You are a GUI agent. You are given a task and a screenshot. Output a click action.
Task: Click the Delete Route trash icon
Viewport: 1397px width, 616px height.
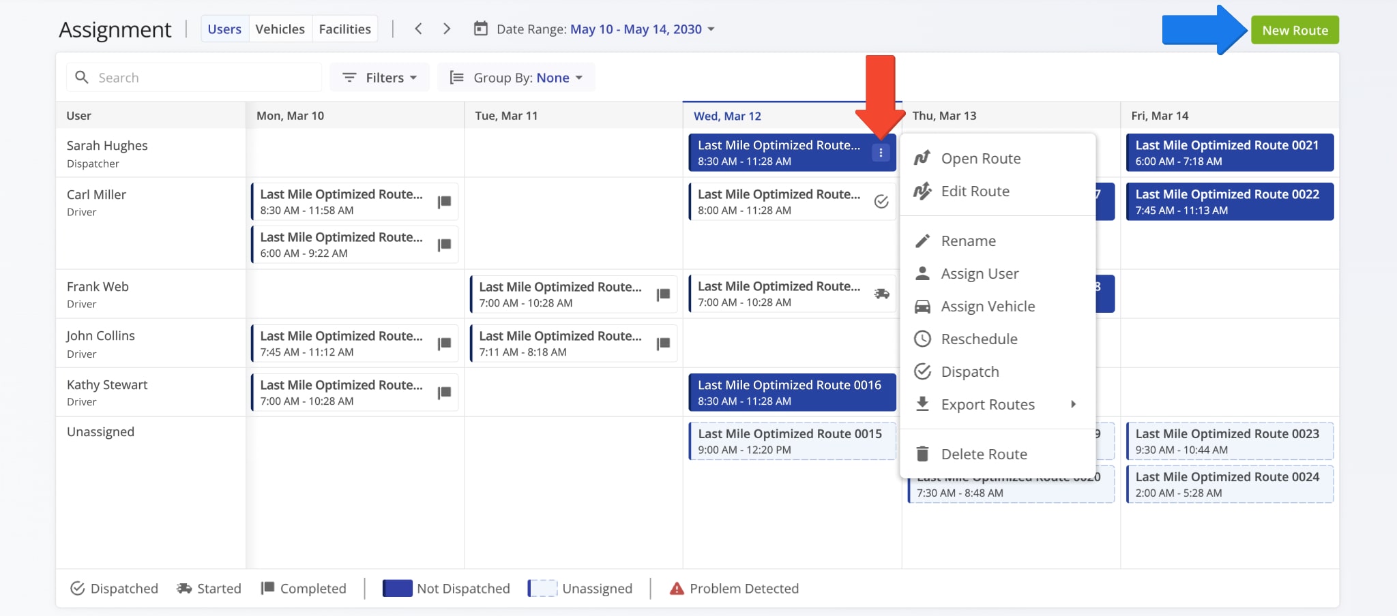pyautogui.click(x=922, y=454)
